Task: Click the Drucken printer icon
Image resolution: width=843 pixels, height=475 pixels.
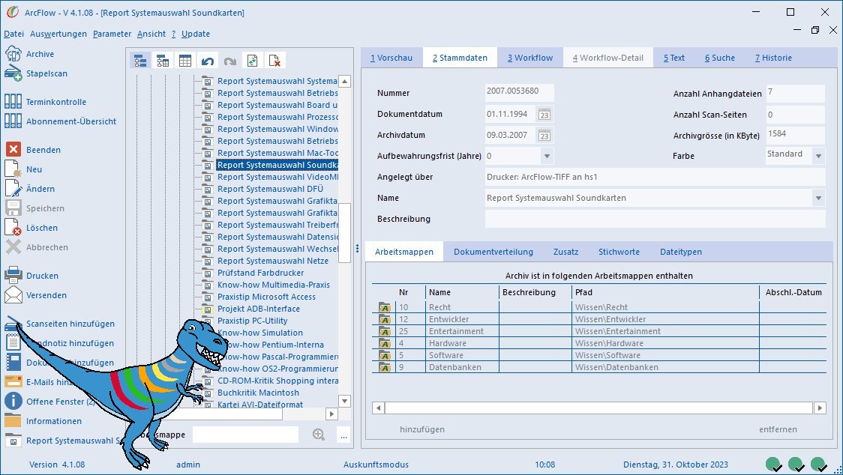Action: [x=13, y=275]
